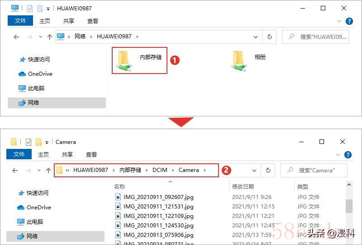Sort by 修改日期 column header
The width and height of the screenshot is (362, 245).
coord(243,186)
